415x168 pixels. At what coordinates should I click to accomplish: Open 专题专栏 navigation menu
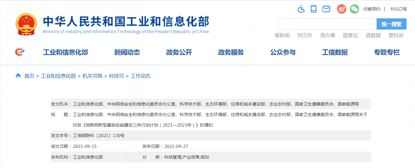click(x=387, y=52)
